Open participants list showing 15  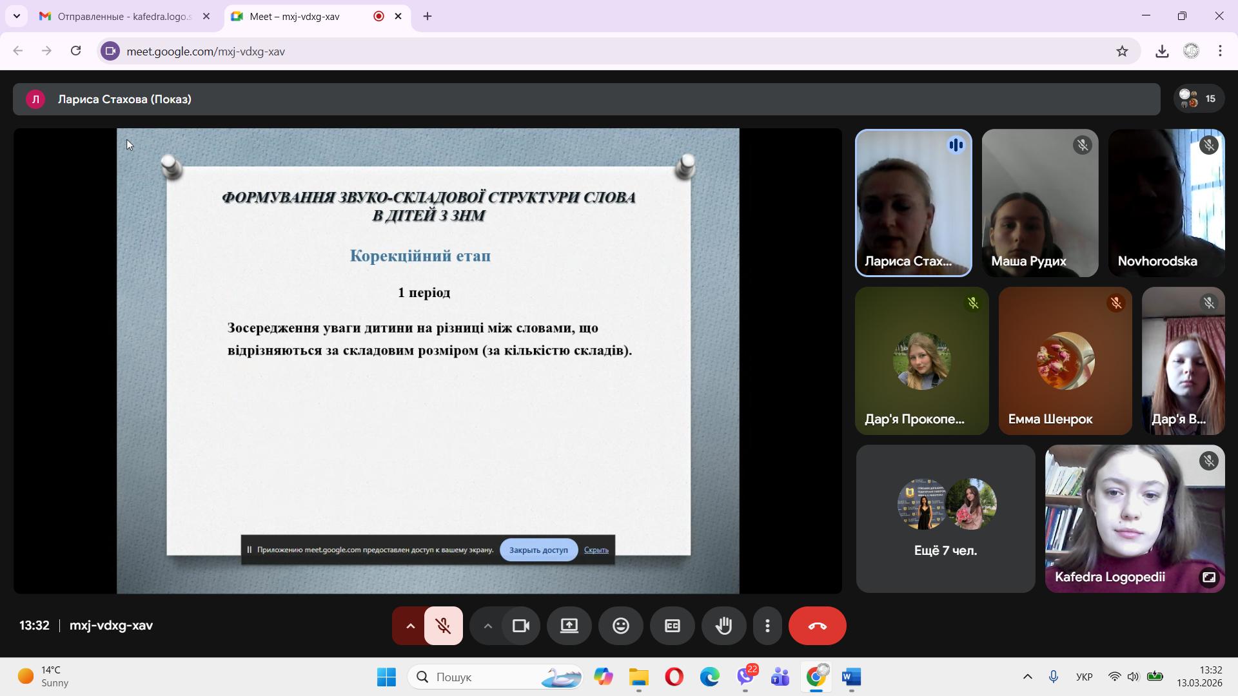(x=1198, y=99)
